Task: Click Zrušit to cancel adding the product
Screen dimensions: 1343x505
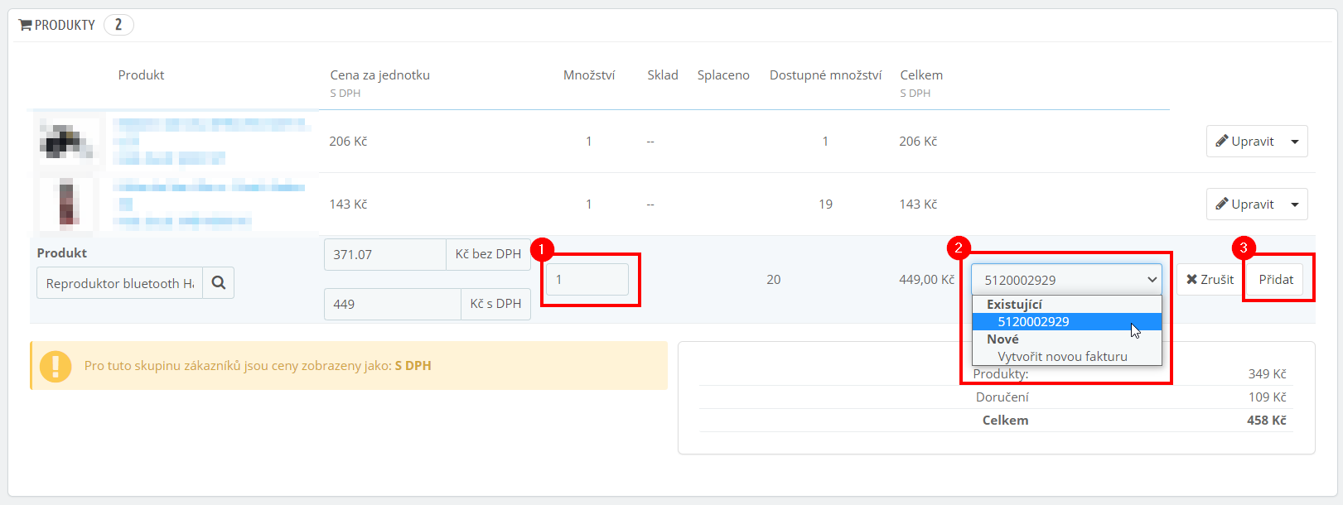Action: (1210, 279)
